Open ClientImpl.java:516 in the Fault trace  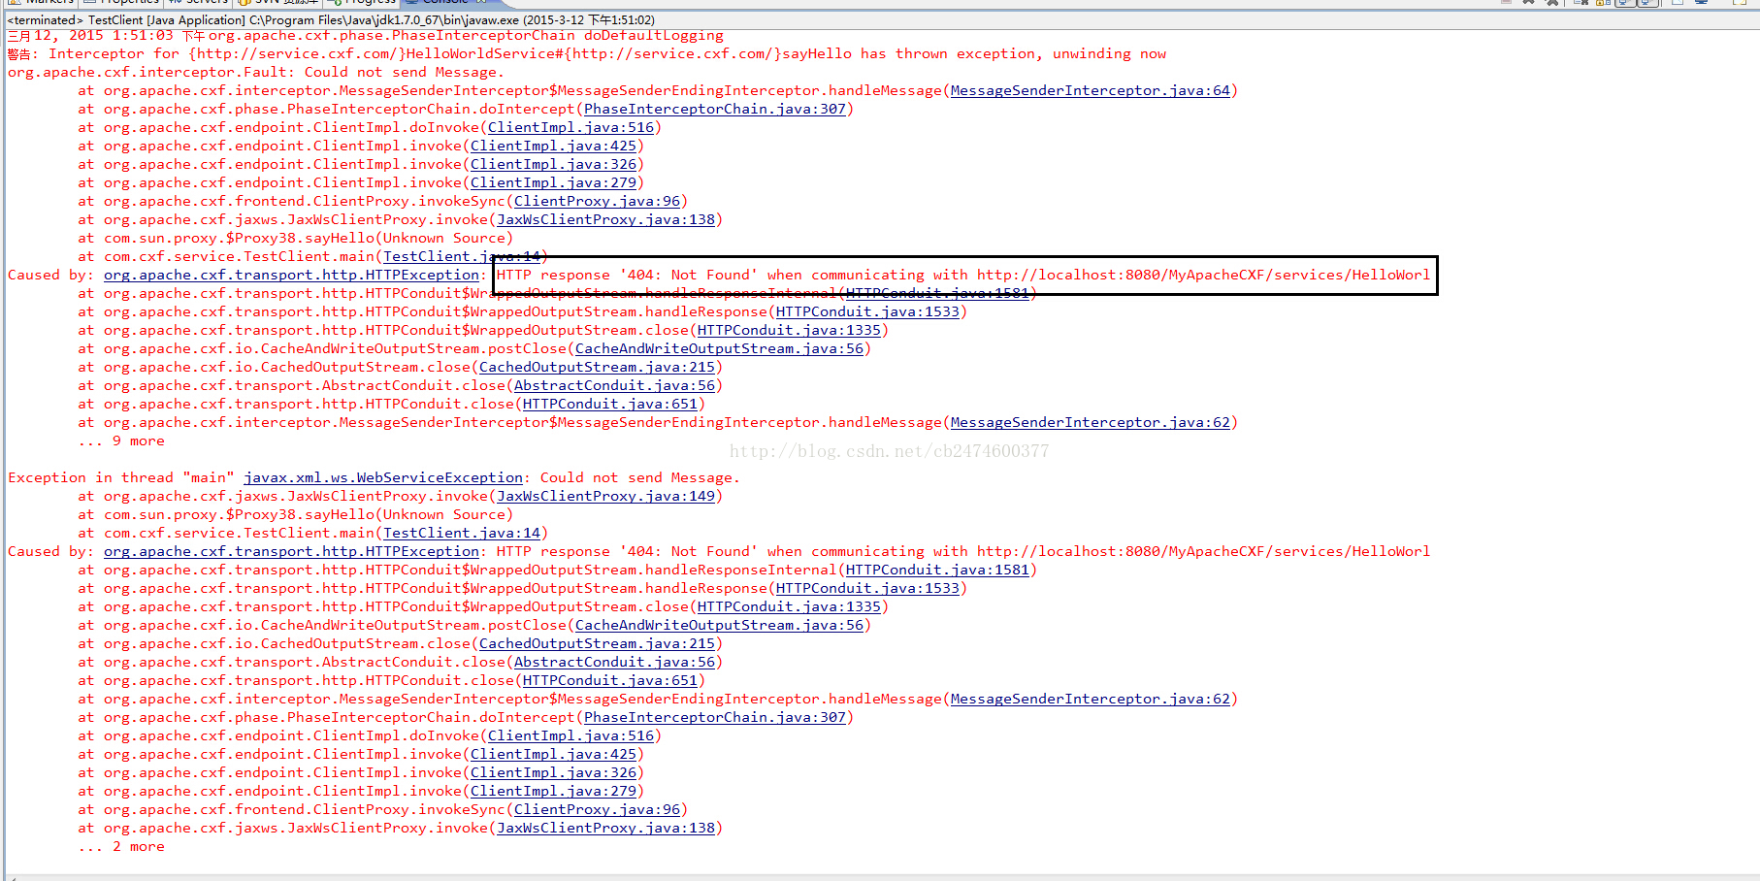point(570,127)
